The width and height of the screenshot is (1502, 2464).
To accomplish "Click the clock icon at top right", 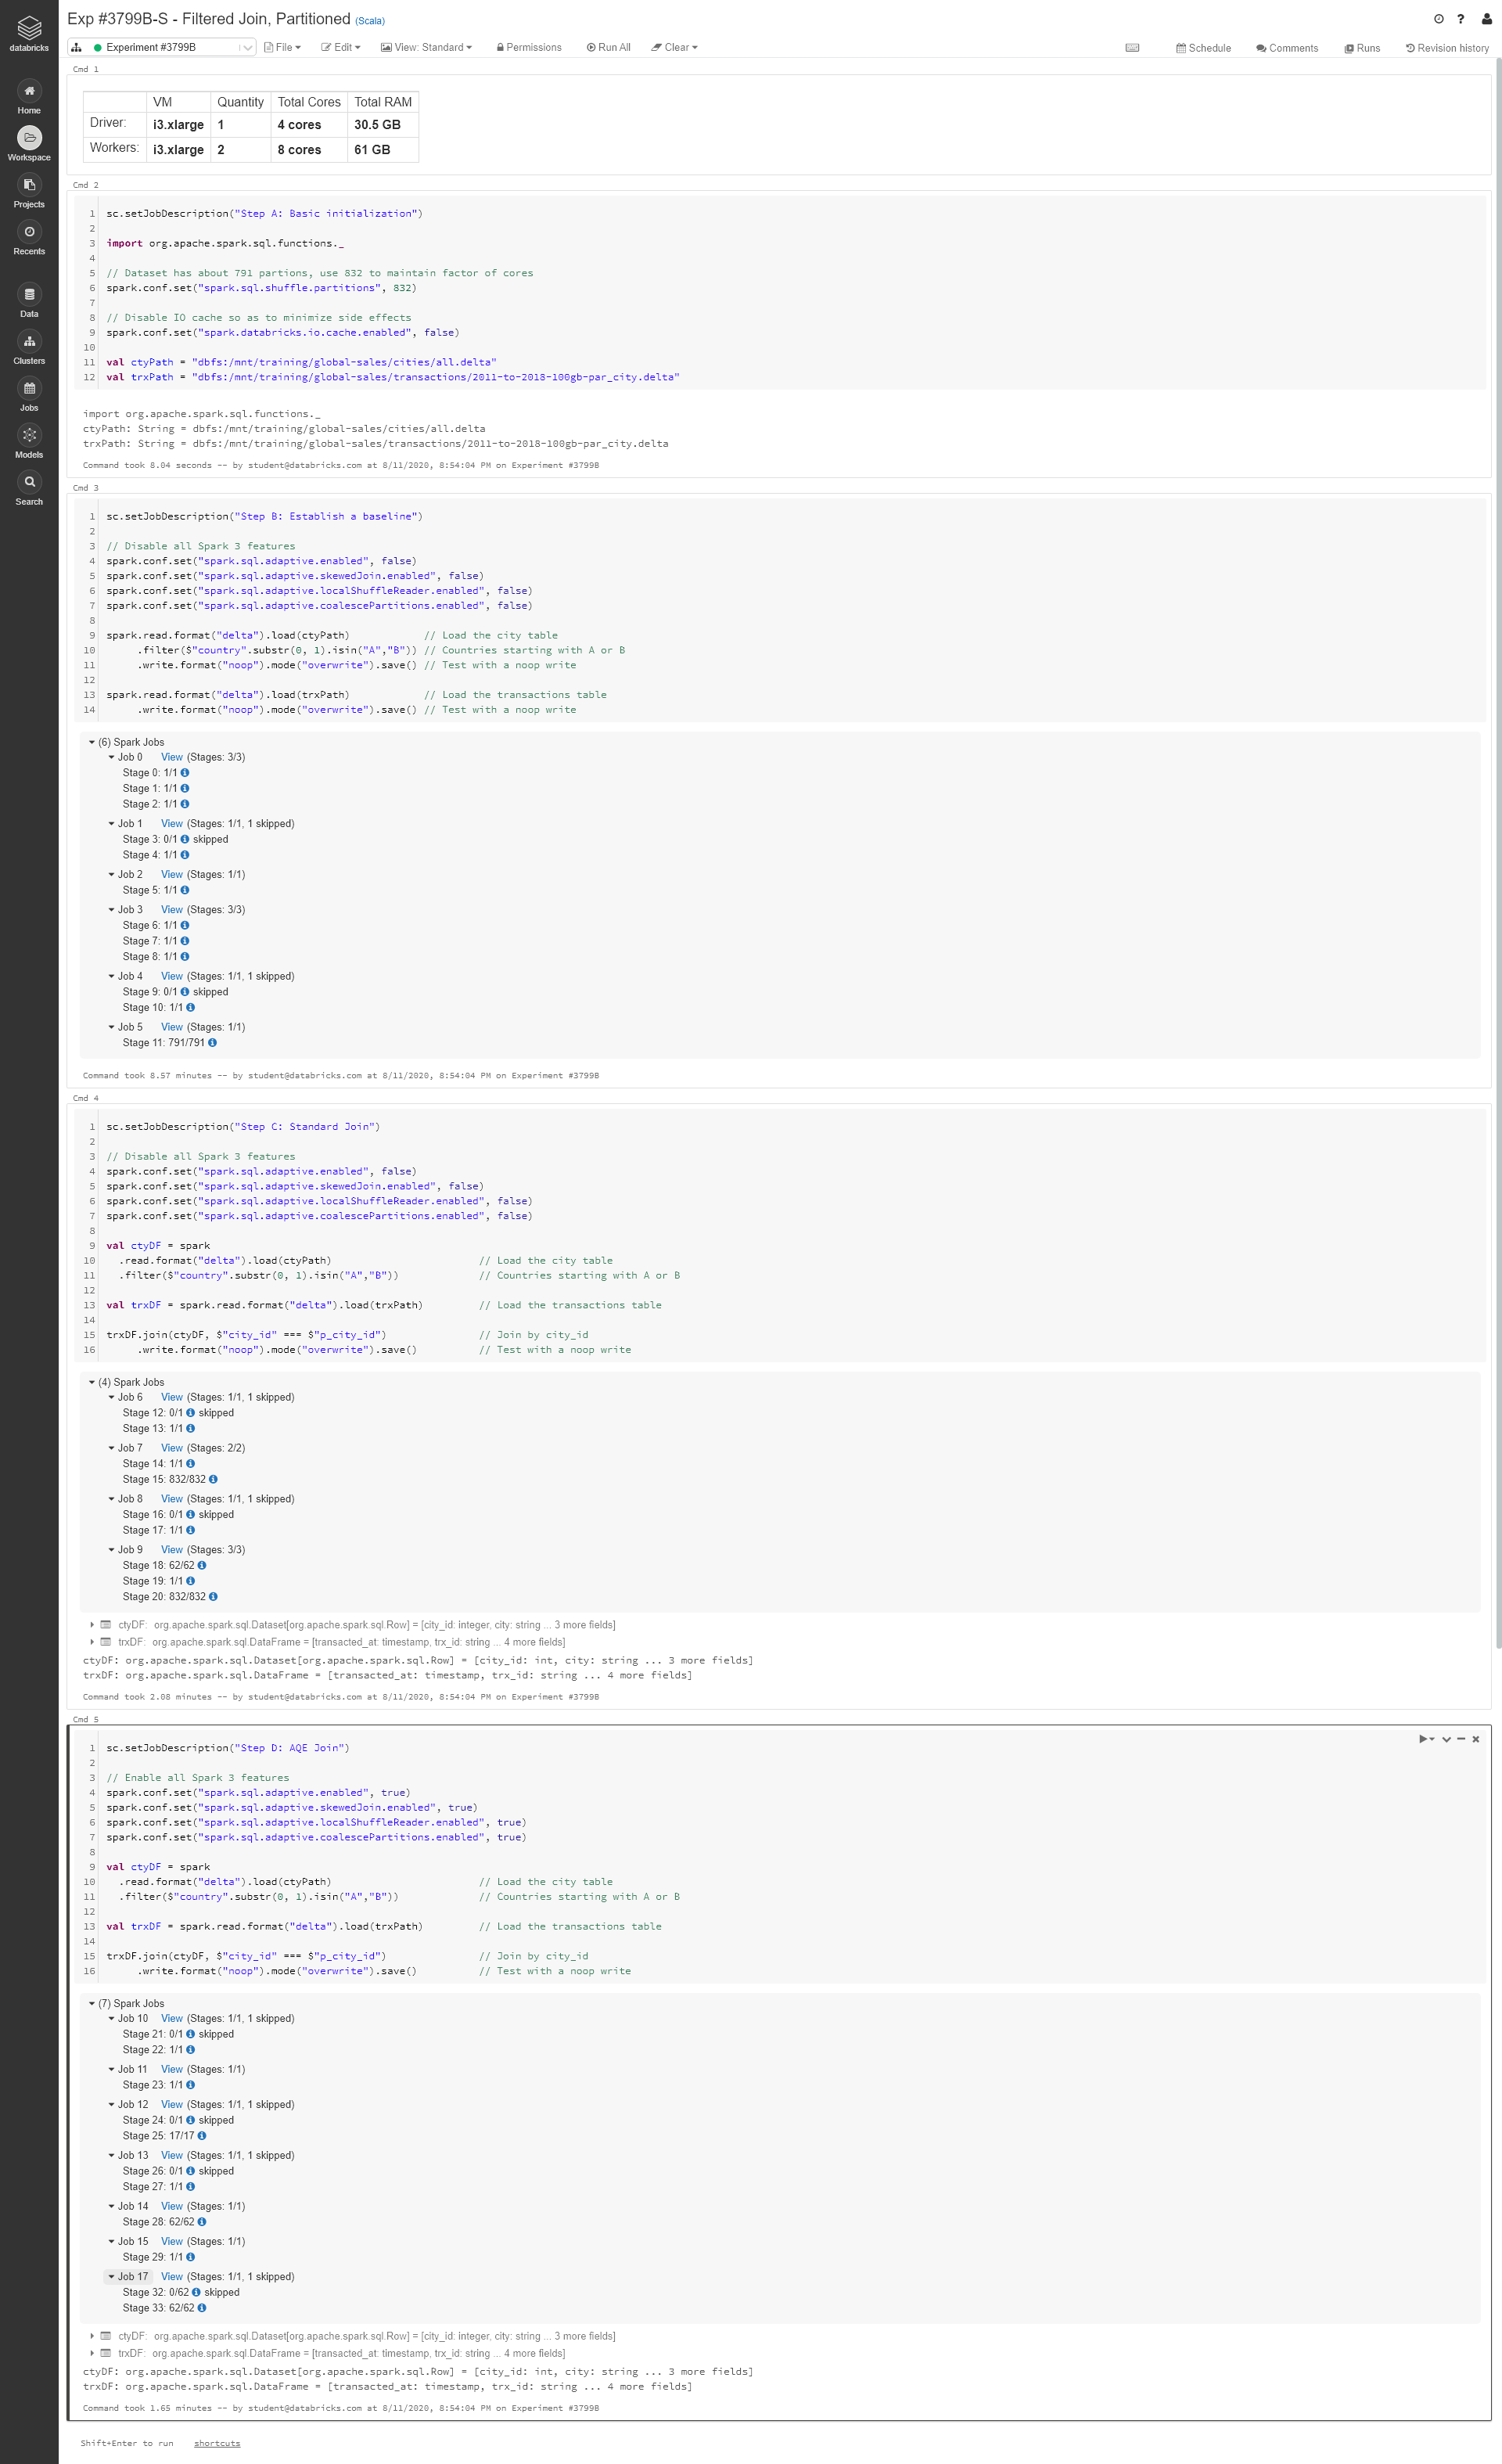I will click(x=1438, y=19).
